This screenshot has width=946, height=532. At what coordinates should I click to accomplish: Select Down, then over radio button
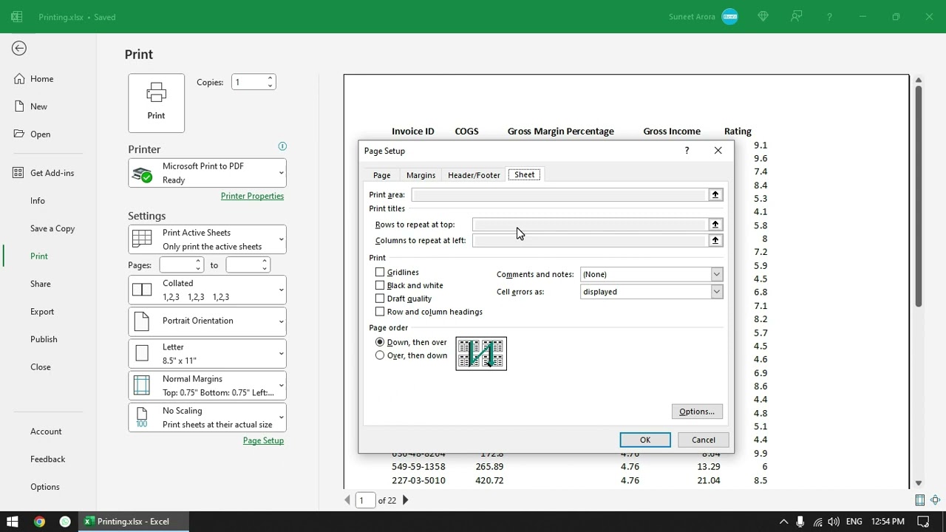click(380, 342)
